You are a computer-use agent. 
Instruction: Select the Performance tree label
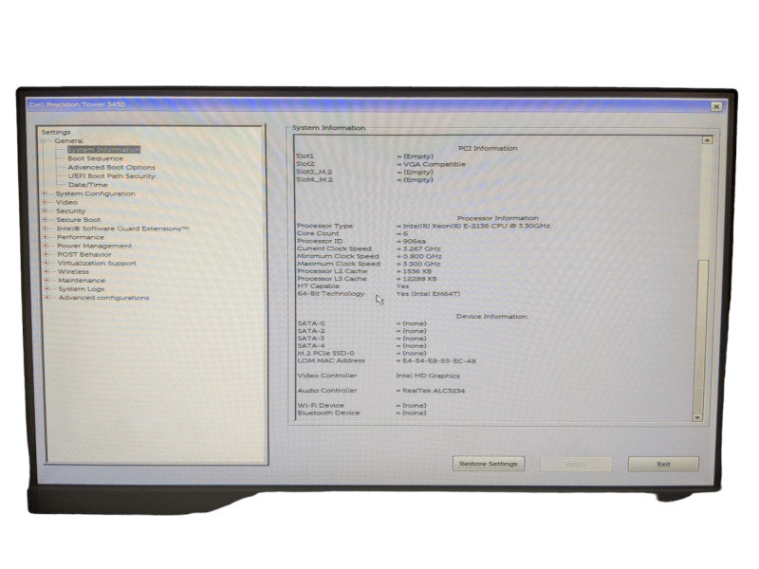click(81, 238)
